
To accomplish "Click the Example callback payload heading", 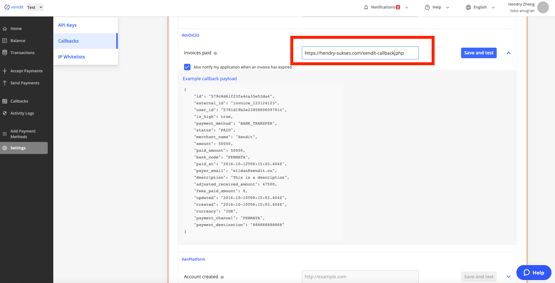I will click(x=210, y=78).
